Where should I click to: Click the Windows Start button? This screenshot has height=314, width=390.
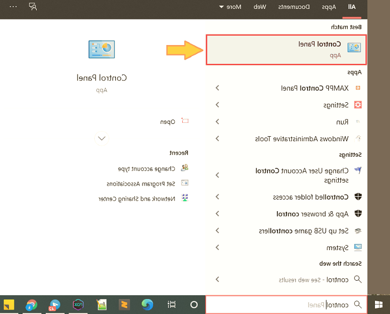(x=379, y=305)
